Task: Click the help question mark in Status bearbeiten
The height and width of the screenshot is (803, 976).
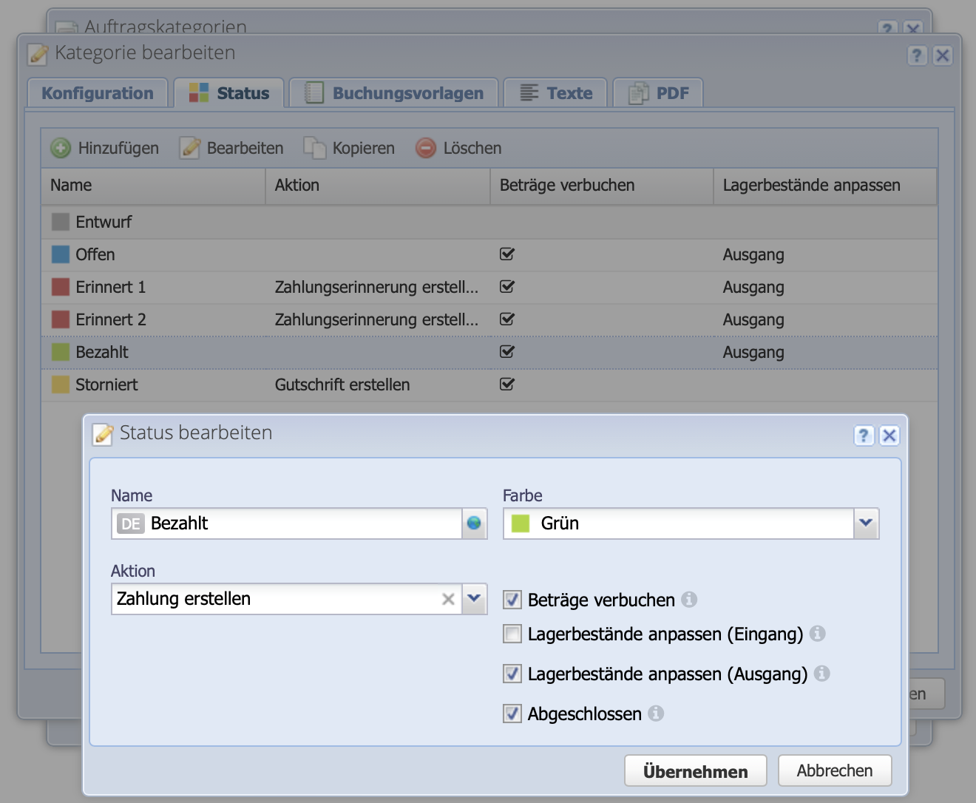Action: (x=864, y=436)
